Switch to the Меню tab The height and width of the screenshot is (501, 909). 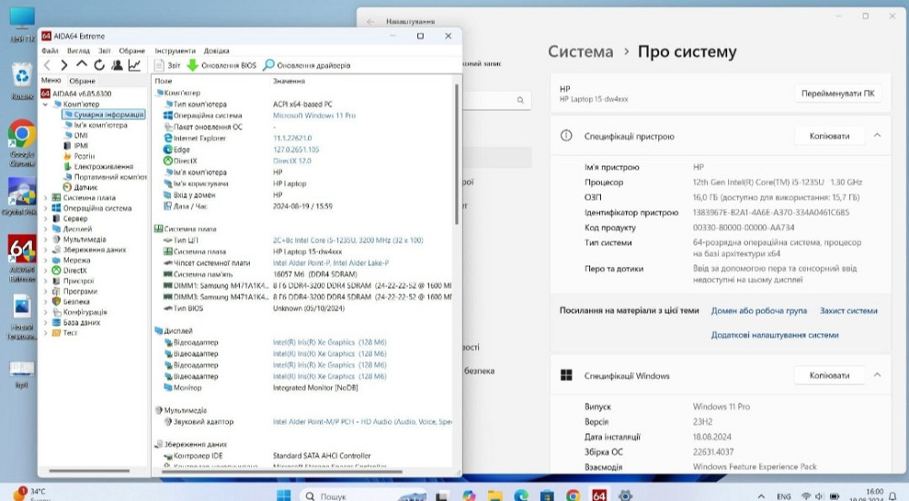(51, 81)
